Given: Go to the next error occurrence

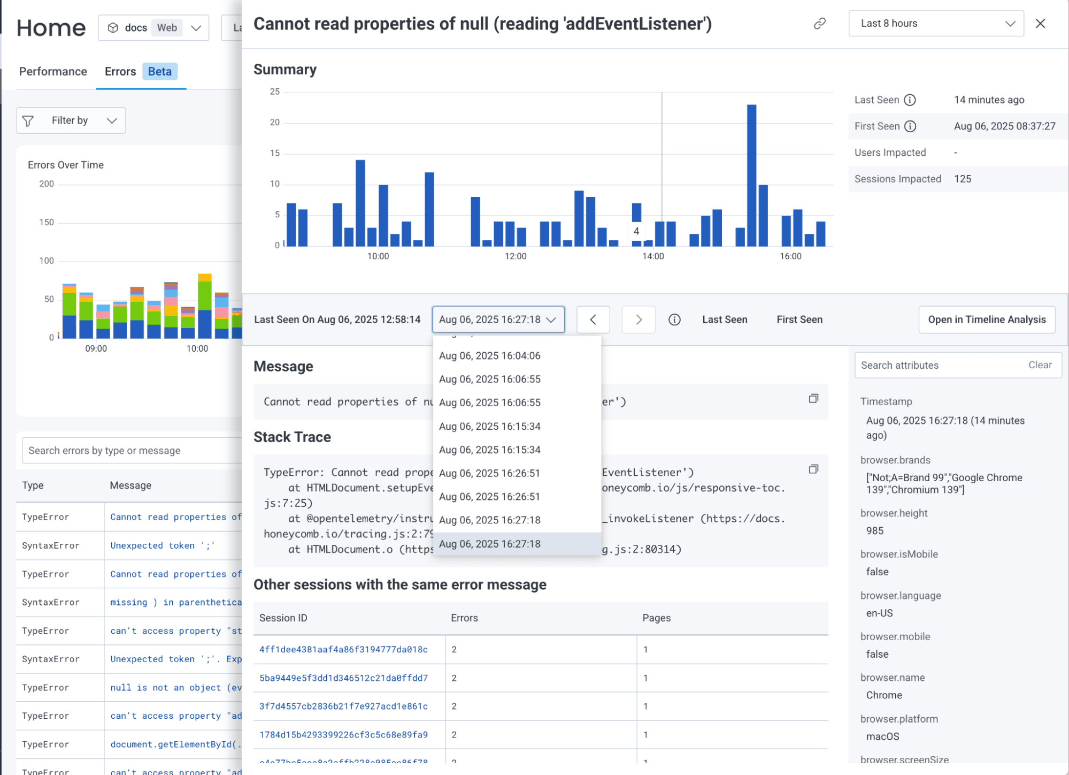Looking at the screenshot, I should coord(639,320).
